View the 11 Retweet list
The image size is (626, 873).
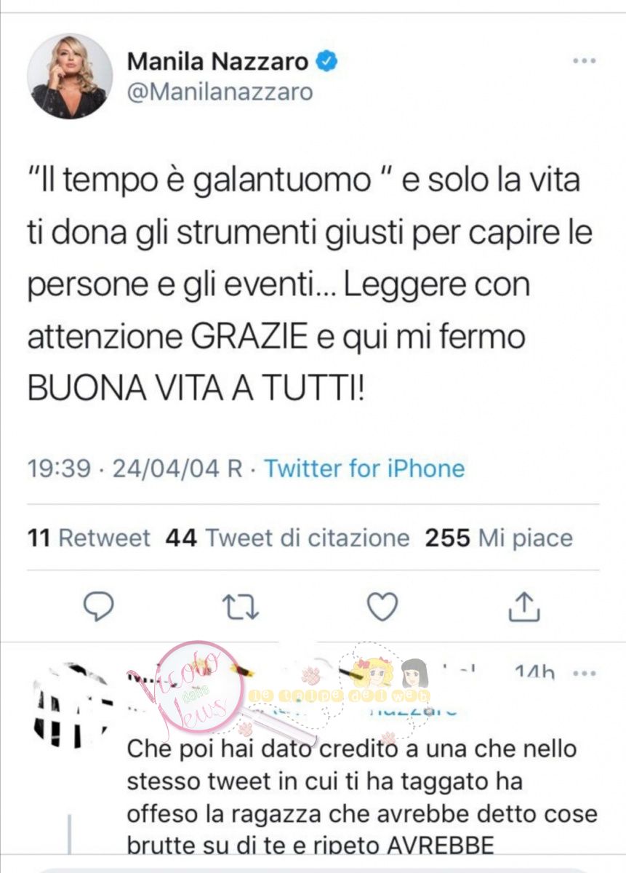click(x=89, y=538)
